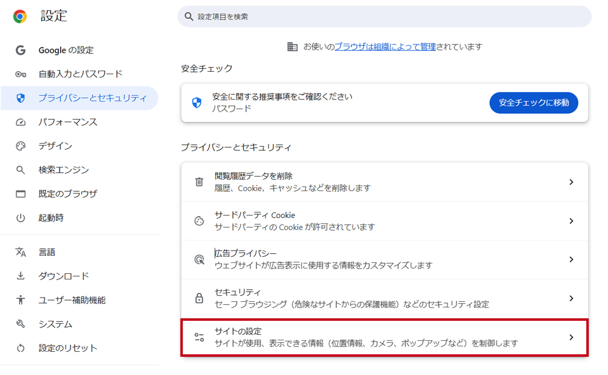The image size is (608, 375).
Task: Click the Chrome logo icon
Action: (20, 16)
